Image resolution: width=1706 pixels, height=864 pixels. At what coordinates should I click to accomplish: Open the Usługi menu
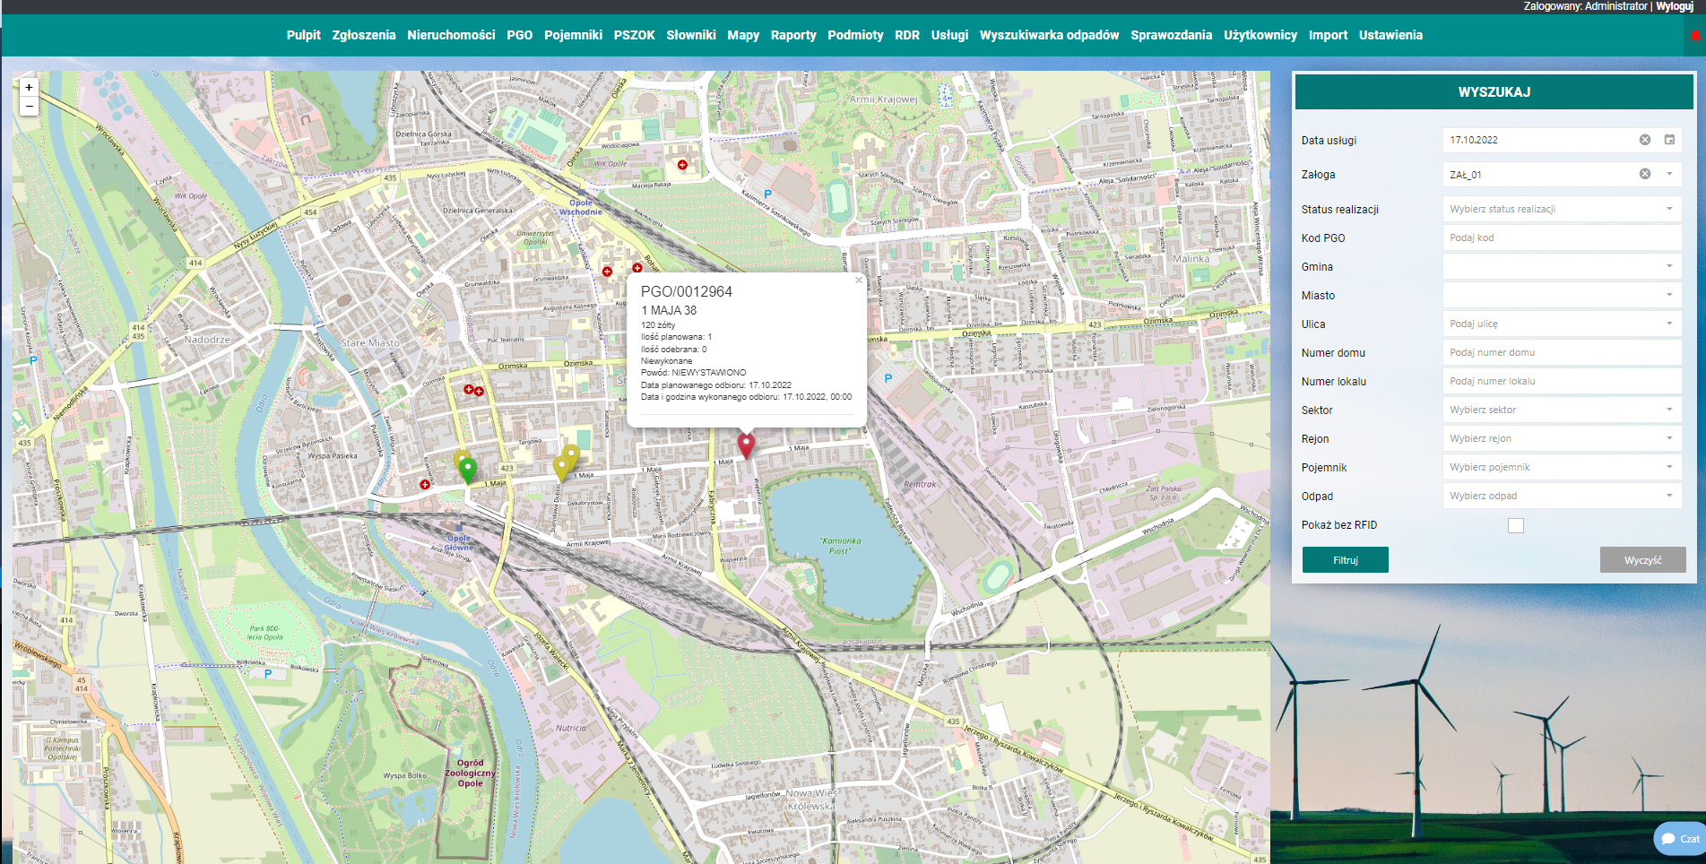point(949,35)
